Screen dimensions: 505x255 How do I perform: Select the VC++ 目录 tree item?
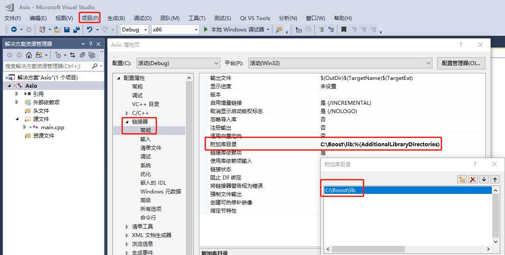pos(146,104)
